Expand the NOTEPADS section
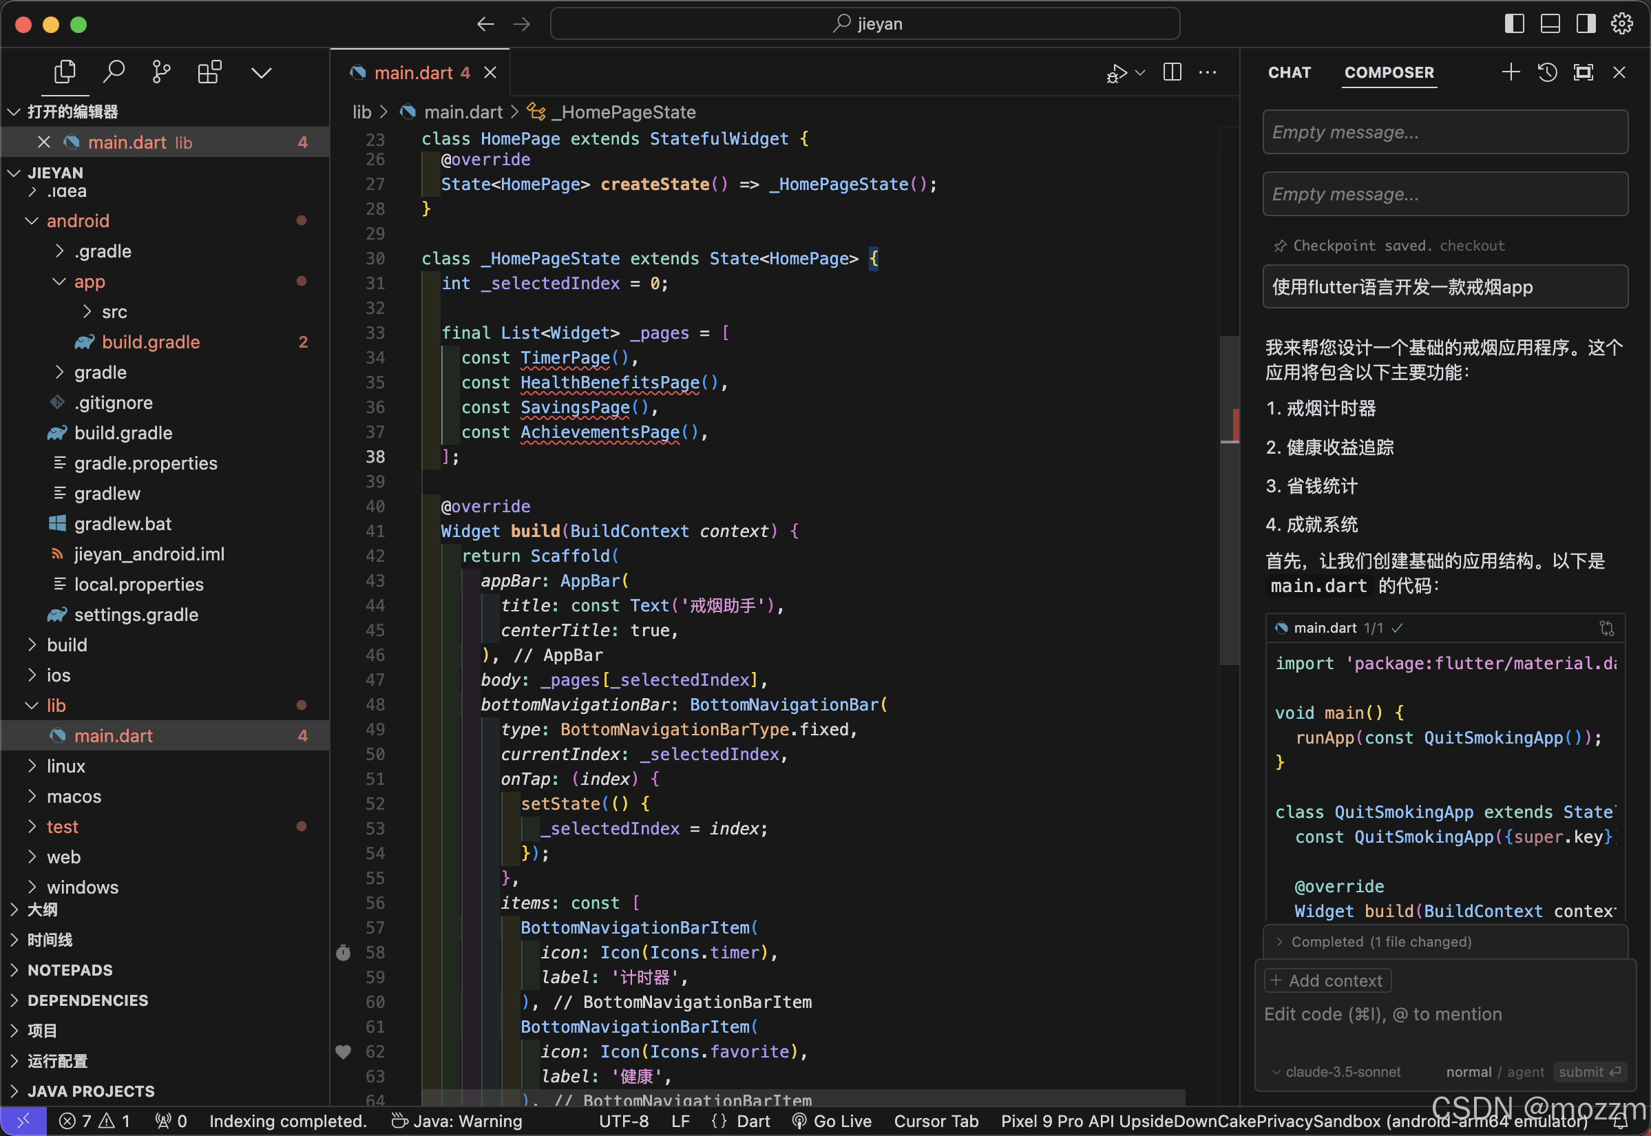 point(70,970)
